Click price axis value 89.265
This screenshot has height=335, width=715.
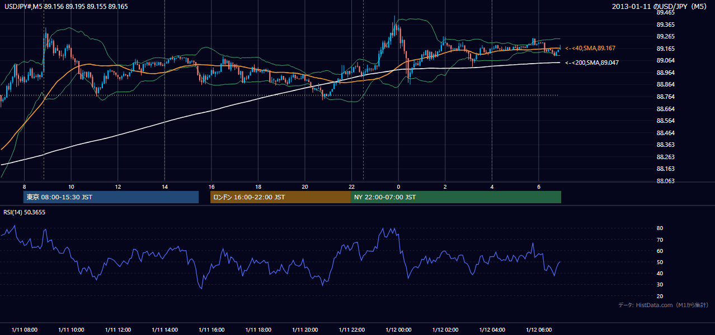coord(665,37)
